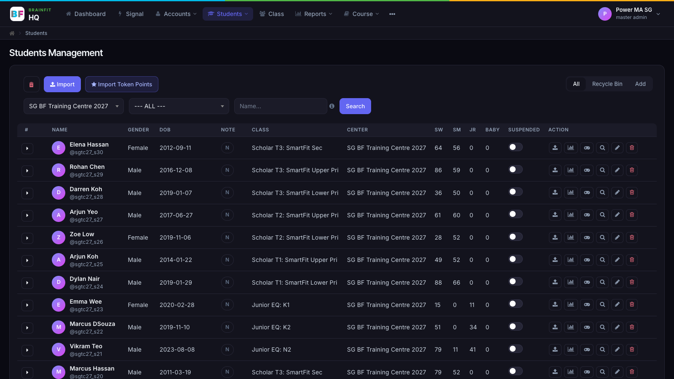Click the Name search input field
674x379 pixels.
(x=281, y=106)
